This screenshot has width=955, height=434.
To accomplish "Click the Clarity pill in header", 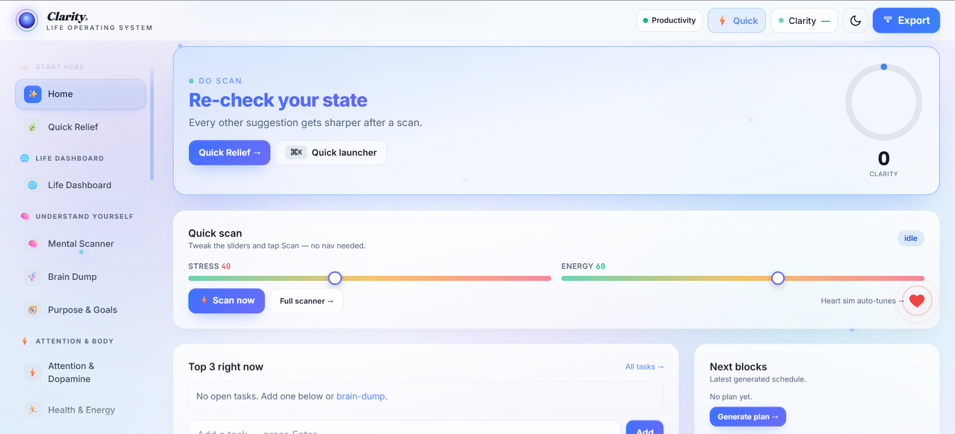I will coord(804,21).
